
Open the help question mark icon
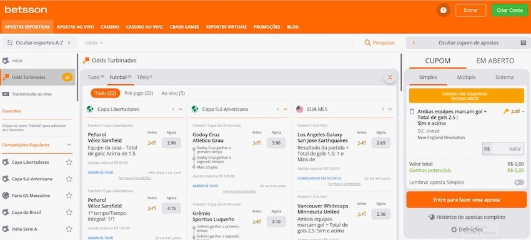click(443, 10)
